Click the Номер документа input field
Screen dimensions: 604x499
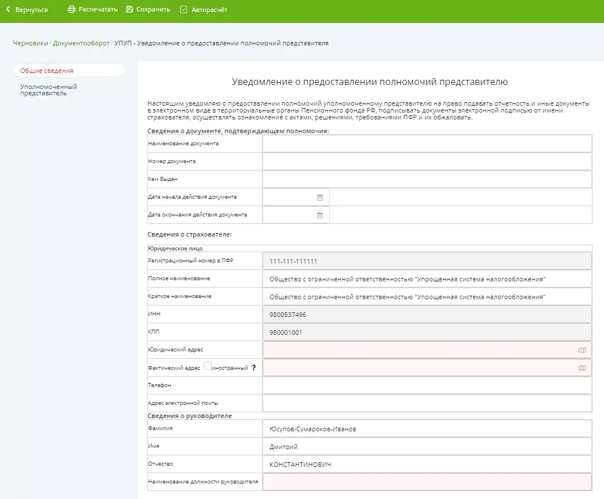tap(427, 161)
